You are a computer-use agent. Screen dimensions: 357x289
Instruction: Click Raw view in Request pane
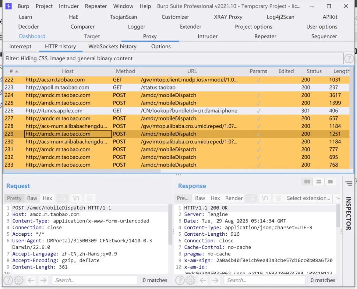(32, 198)
